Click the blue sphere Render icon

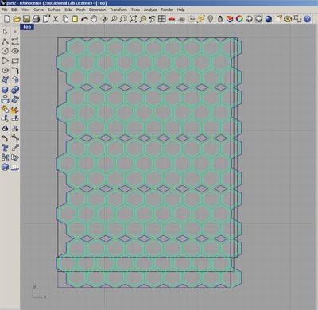[x=269, y=19]
